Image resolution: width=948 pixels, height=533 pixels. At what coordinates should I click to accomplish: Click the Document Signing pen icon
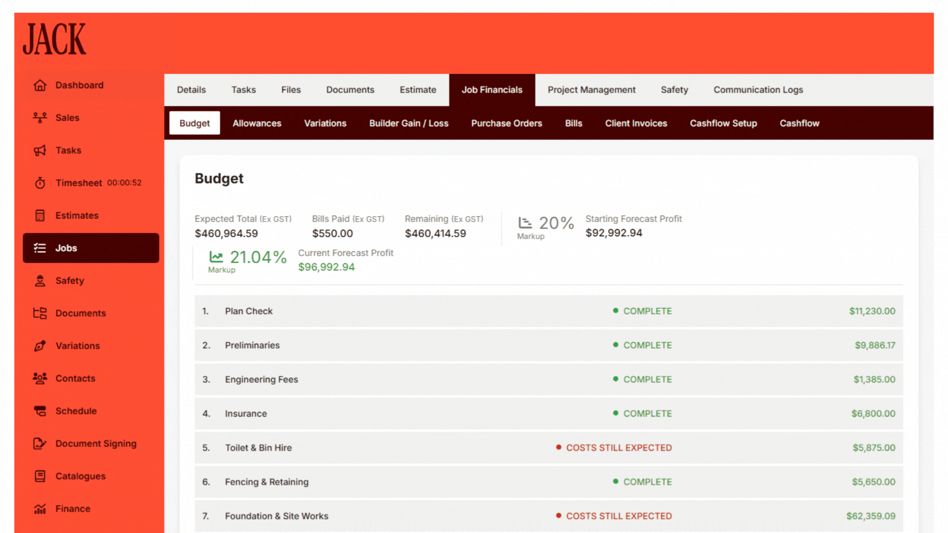pos(40,444)
